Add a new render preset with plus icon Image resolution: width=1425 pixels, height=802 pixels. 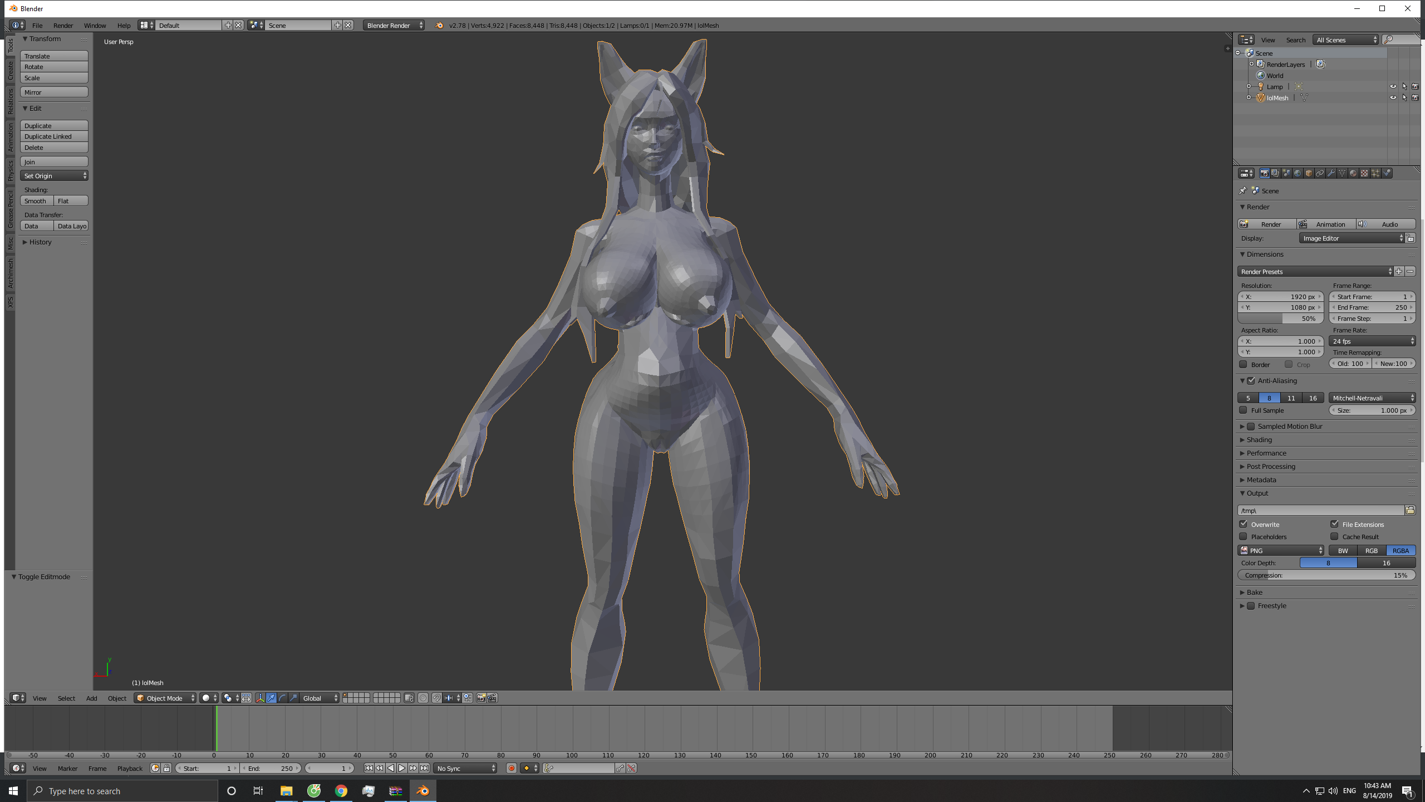click(1399, 271)
